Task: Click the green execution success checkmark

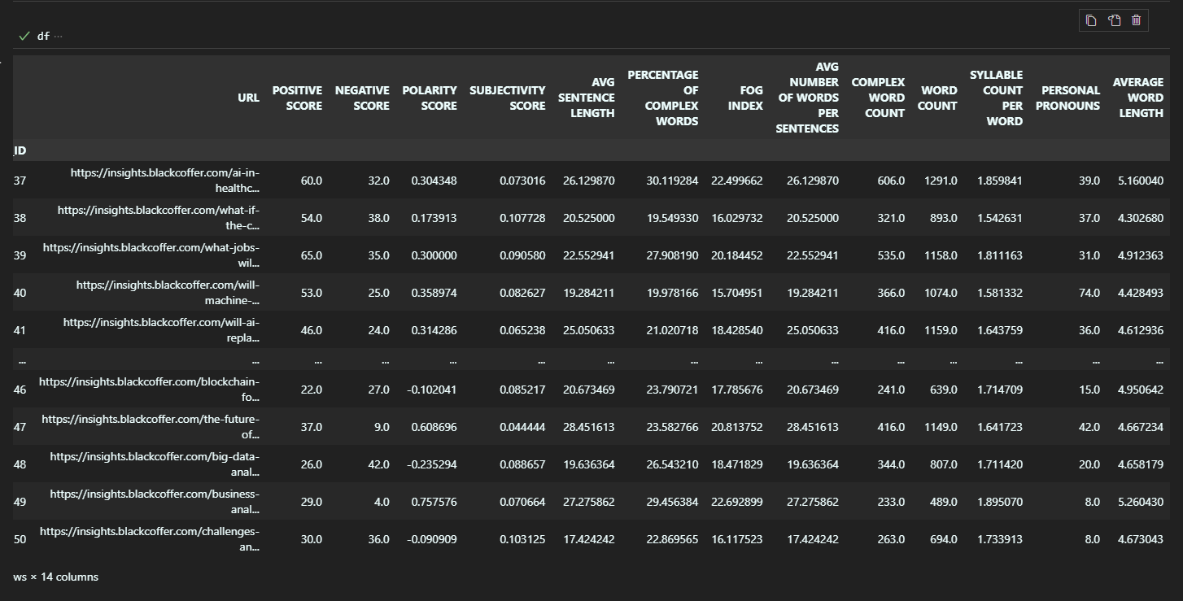Action: (24, 36)
